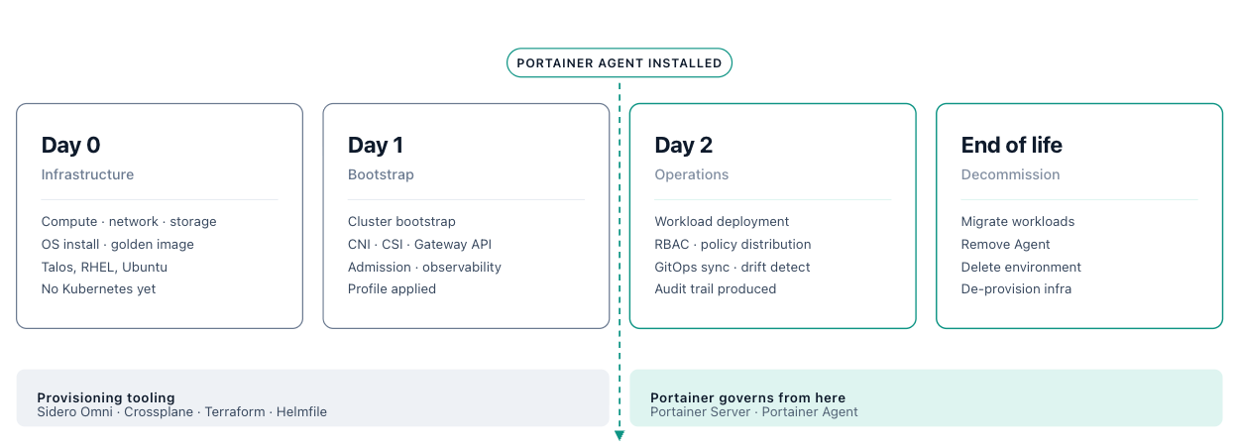Click 'OS install · golden image' text
Screen dimensions: 1239x448
[118, 244]
